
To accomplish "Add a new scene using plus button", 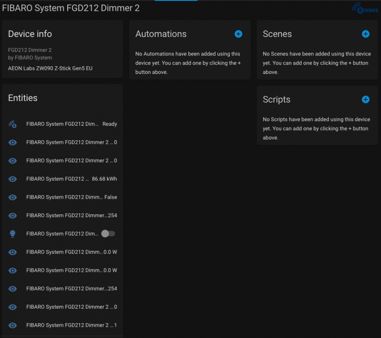I will point(366,34).
